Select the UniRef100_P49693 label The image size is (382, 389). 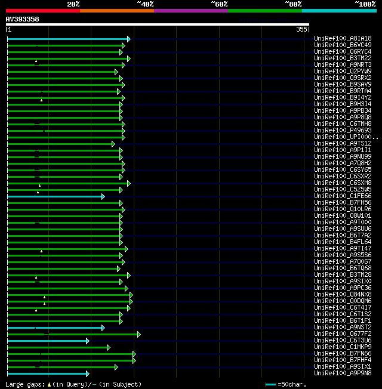pyautogui.click(x=343, y=130)
